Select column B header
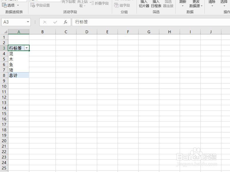Screen dimensions: 230x172 [42, 32]
